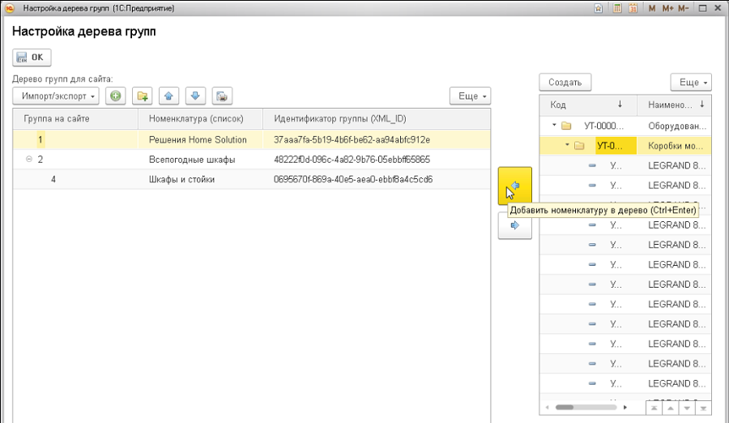
Task: Collapse group 2 in the left tree
Action: pyautogui.click(x=29, y=159)
